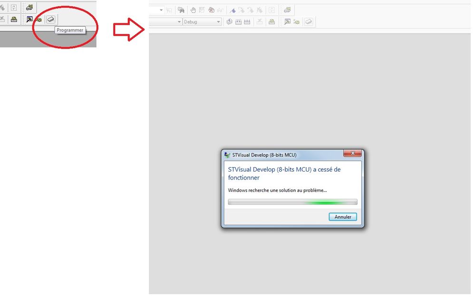Click the target board icon in left inset
This screenshot has width=475, height=298.
pos(29,7)
